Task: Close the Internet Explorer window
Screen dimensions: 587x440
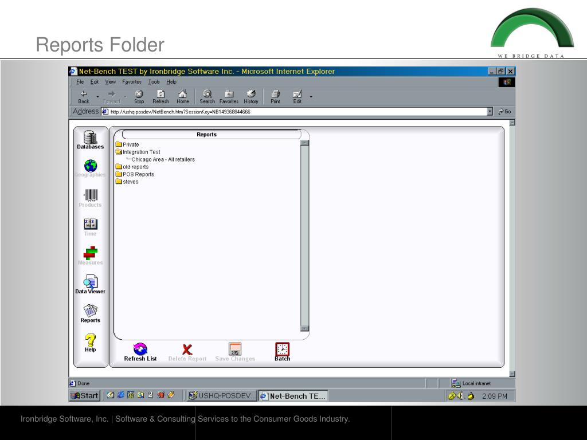Action: 511,71
